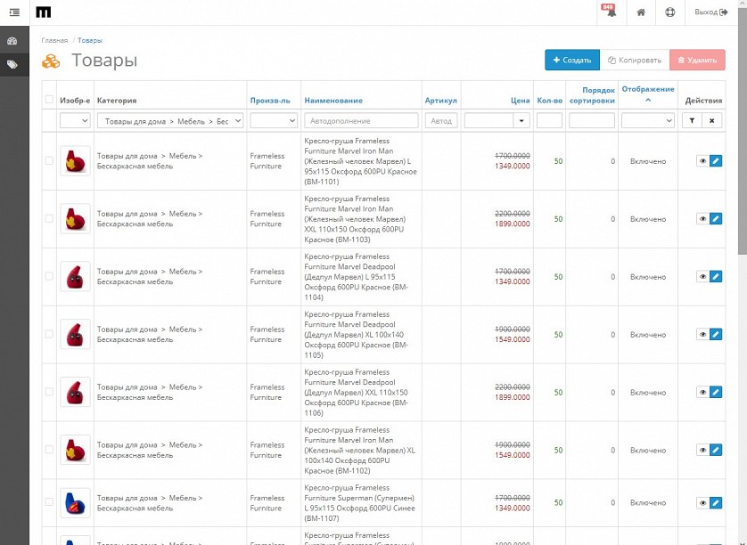Sort by Цена column header

pyautogui.click(x=521, y=101)
